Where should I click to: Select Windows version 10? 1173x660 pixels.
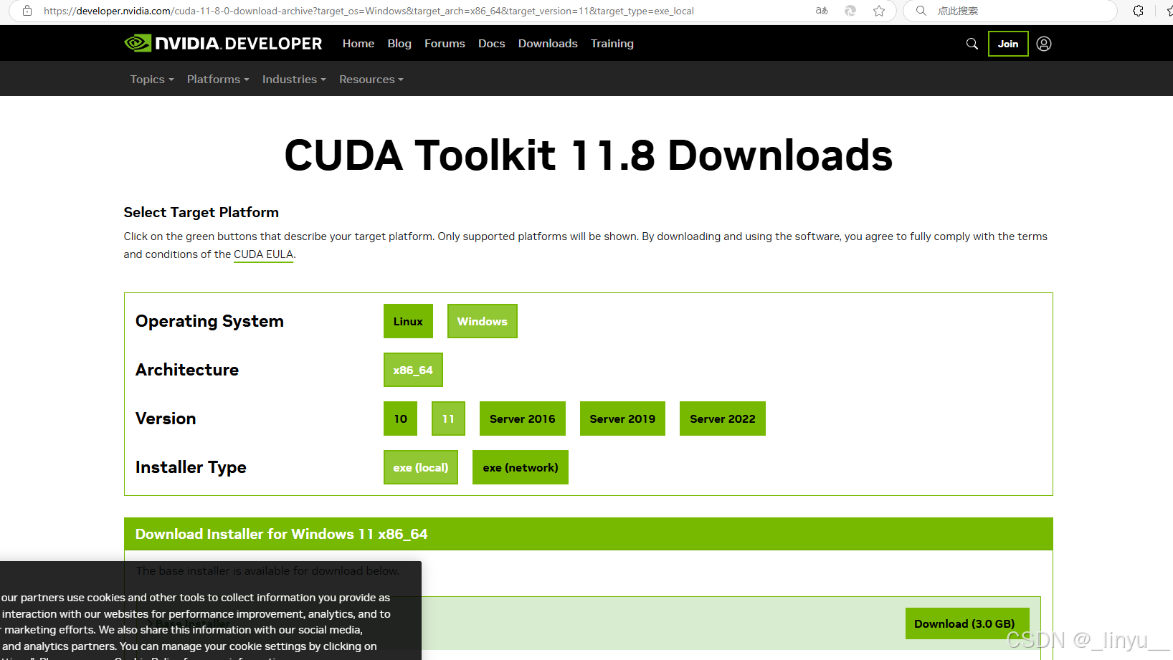click(401, 419)
